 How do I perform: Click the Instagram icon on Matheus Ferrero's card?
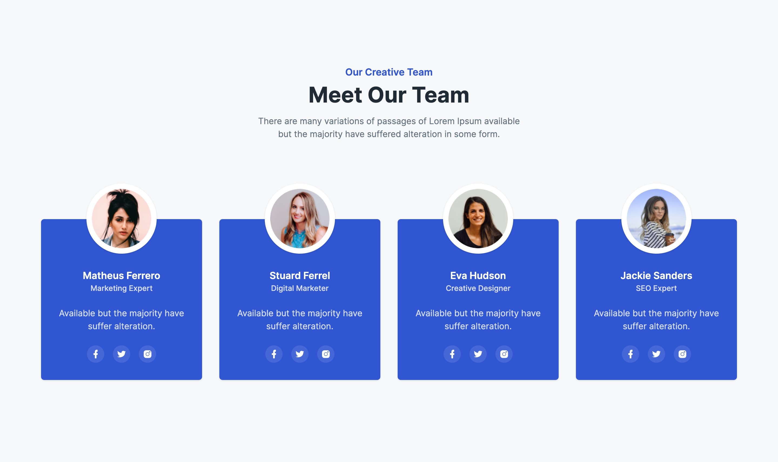147,354
